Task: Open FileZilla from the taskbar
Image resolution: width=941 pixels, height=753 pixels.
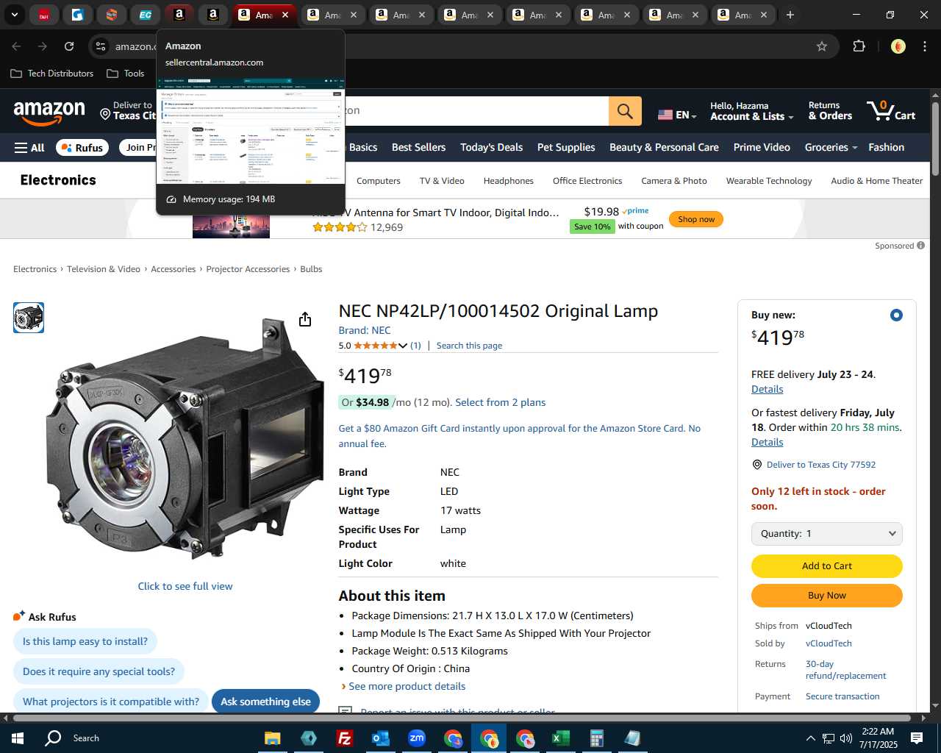Action: (x=344, y=738)
